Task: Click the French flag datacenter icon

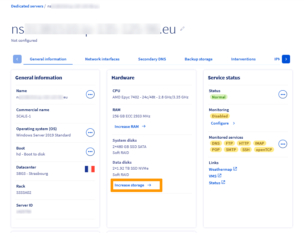Action: click(89, 169)
